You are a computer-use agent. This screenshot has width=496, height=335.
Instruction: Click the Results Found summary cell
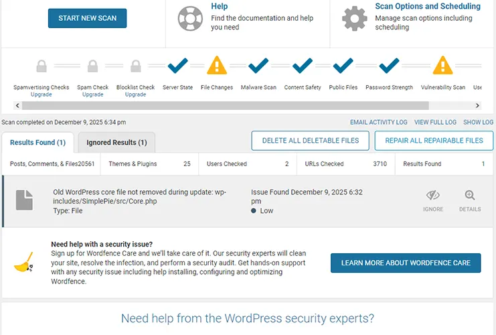(444, 163)
